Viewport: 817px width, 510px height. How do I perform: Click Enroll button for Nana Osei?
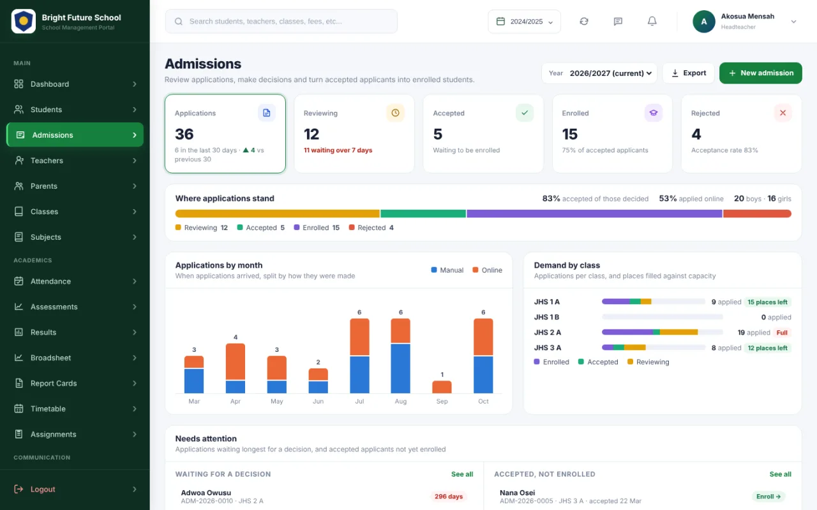tap(768, 497)
